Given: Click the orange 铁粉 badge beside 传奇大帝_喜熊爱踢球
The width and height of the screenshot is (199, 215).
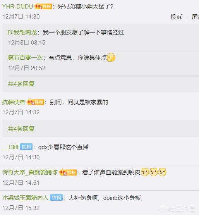Looking at the screenshot, I should pos(68,172).
